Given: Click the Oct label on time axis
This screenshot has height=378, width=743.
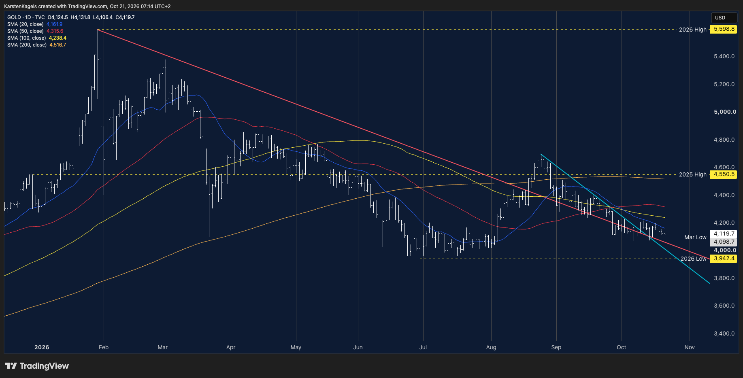Looking at the screenshot, I should click(621, 347).
